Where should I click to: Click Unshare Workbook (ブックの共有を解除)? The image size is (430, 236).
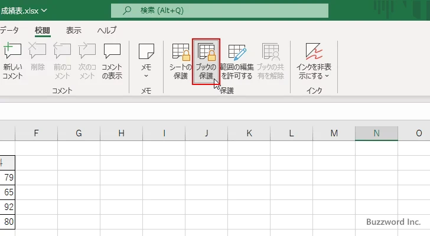coord(271,61)
